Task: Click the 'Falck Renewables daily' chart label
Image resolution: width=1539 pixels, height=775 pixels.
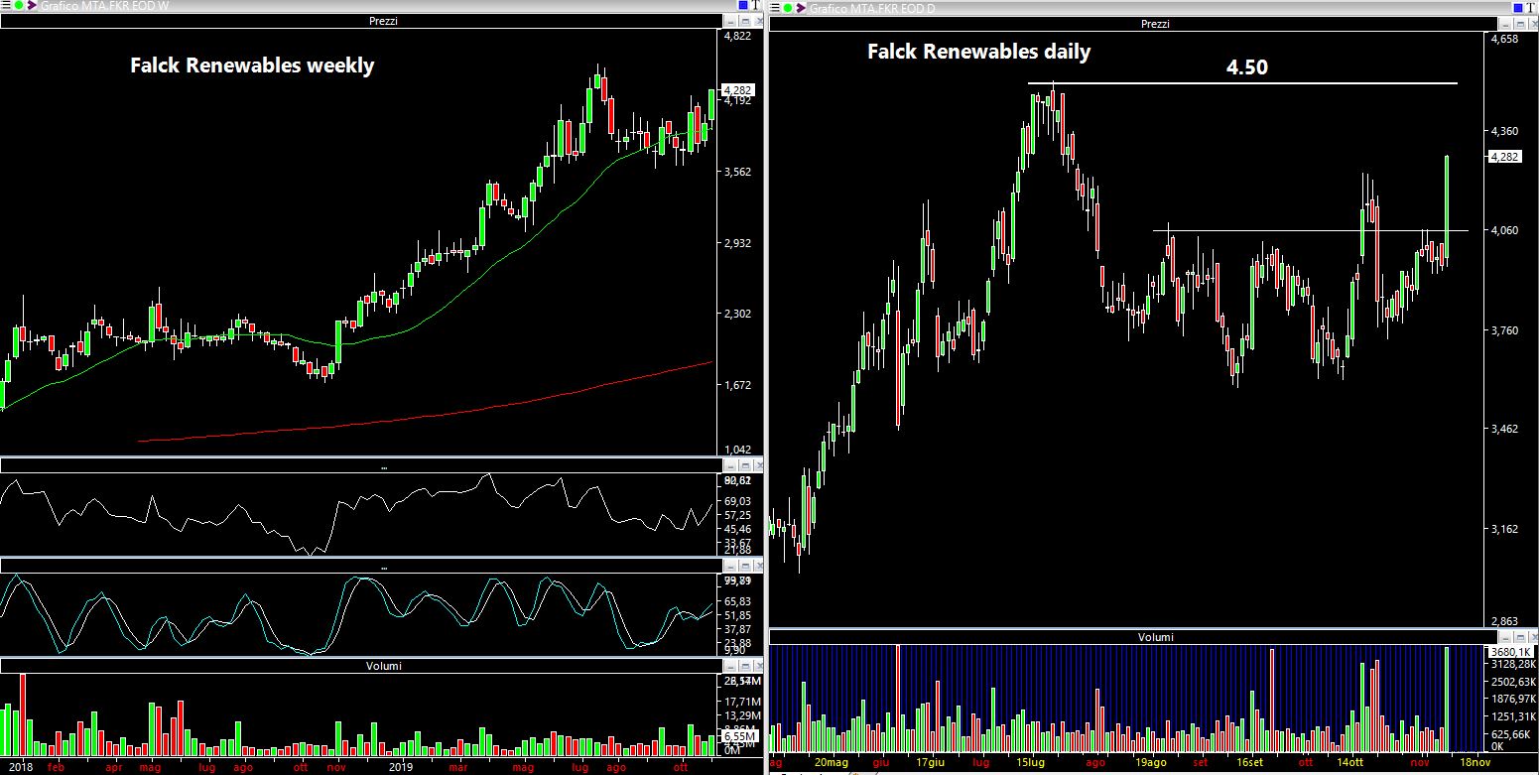Action: click(978, 52)
